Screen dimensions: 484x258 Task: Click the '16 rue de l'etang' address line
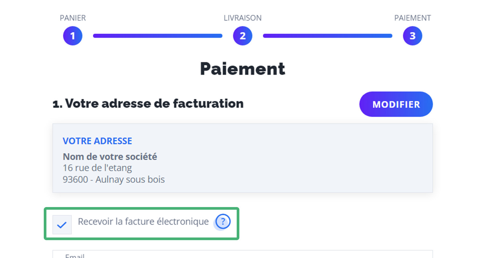click(x=97, y=168)
